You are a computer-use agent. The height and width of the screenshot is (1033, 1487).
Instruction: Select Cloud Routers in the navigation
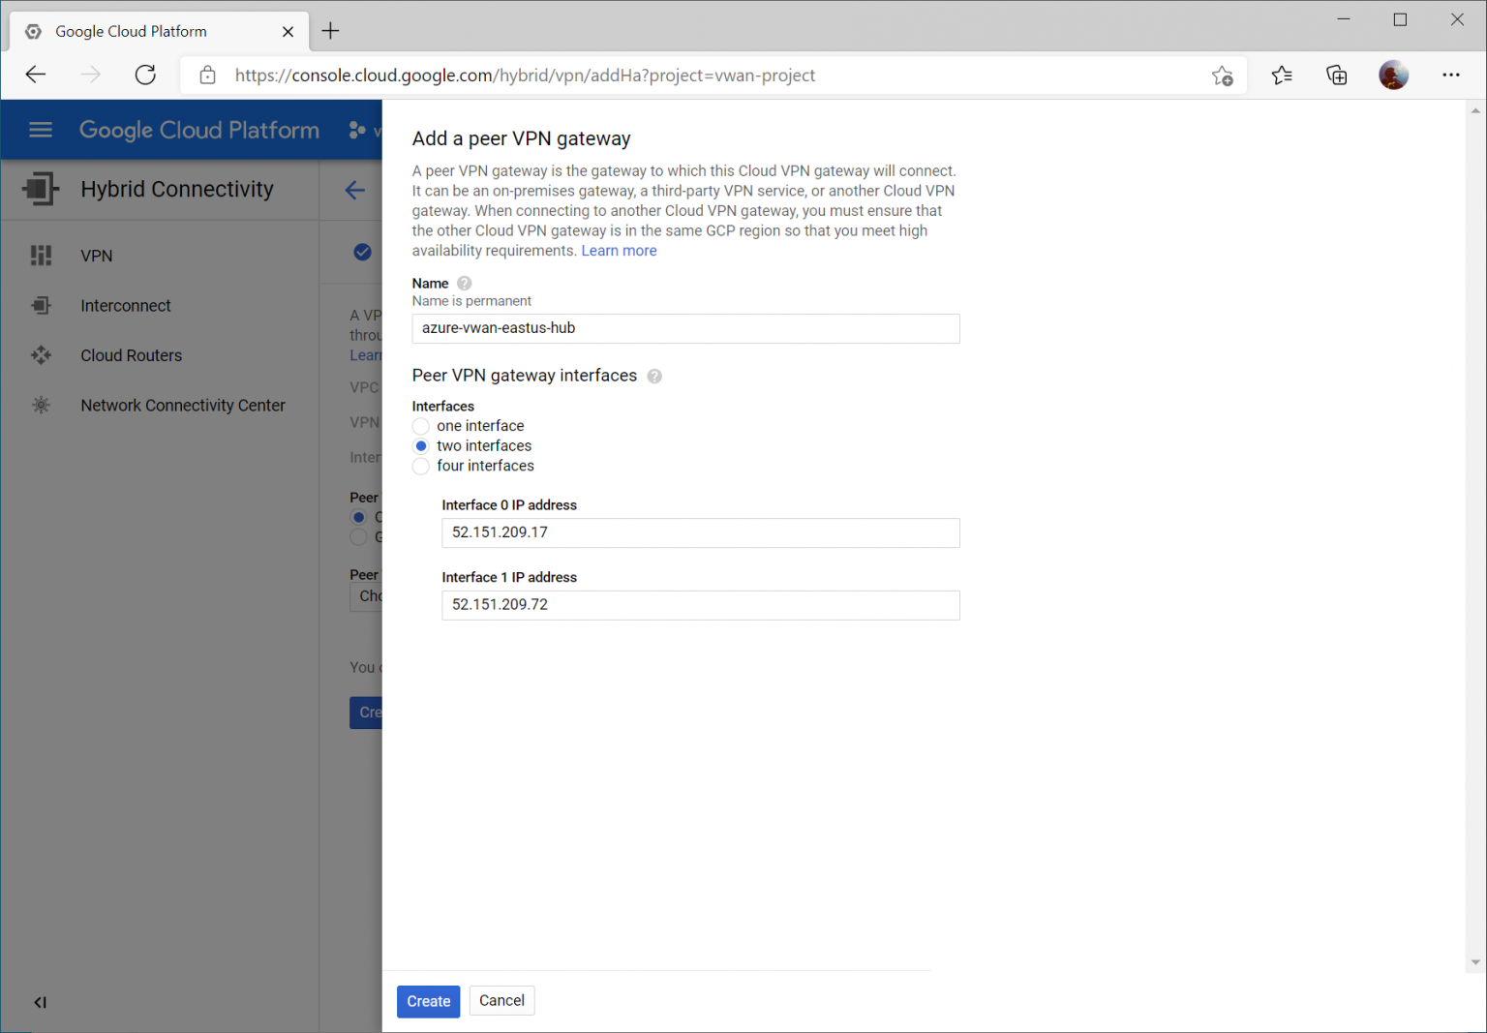coord(131,355)
